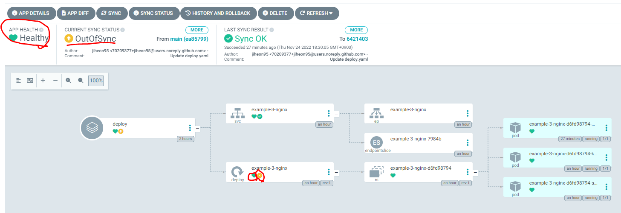
Task: Zoom out on the resource tree
Action: point(81,80)
